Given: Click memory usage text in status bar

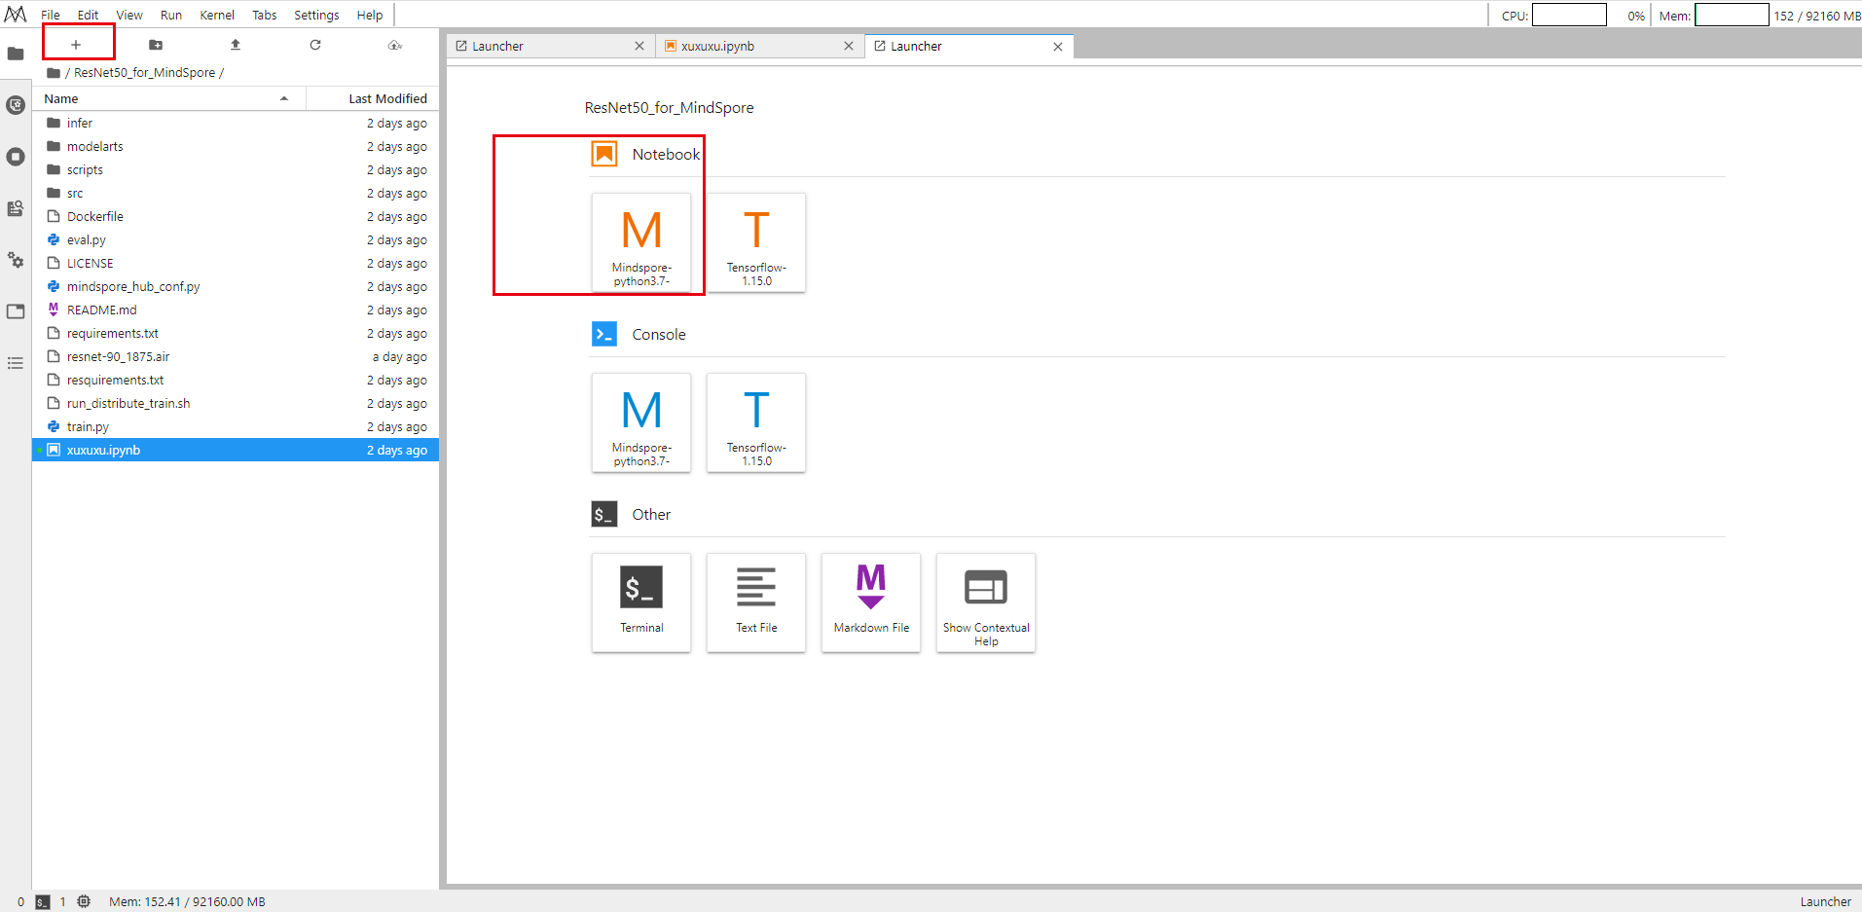Looking at the screenshot, I should point(187,902).
